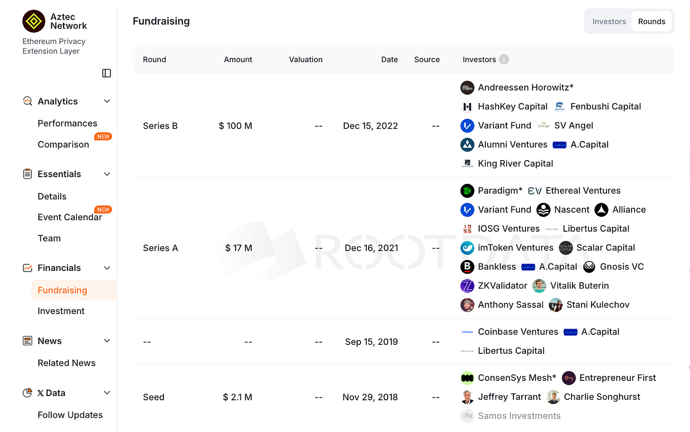Click the Valuation column header
Viewport: 690px width, 432px height.
pyautogui.click(x=306, y=59)
